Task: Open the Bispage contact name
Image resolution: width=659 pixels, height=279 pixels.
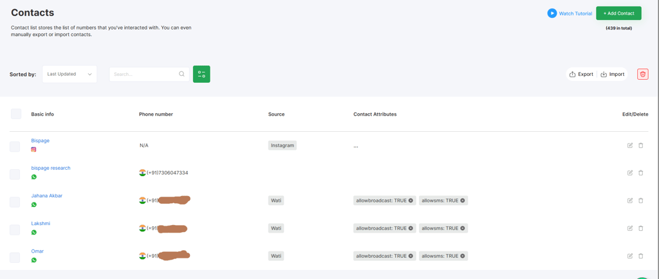Action: point(41,141)
